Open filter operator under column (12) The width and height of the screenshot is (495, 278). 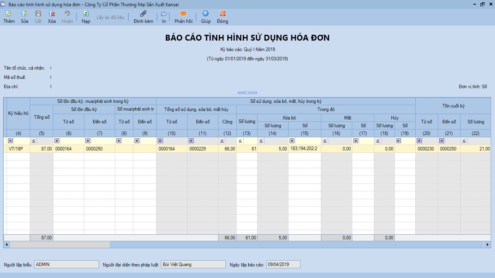point(222,141)
